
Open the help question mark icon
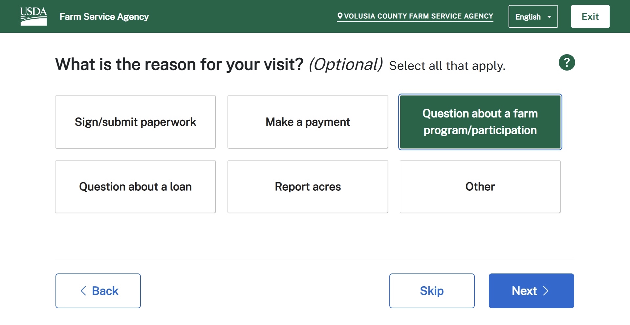pyautogui.click(x=567, y=62)
